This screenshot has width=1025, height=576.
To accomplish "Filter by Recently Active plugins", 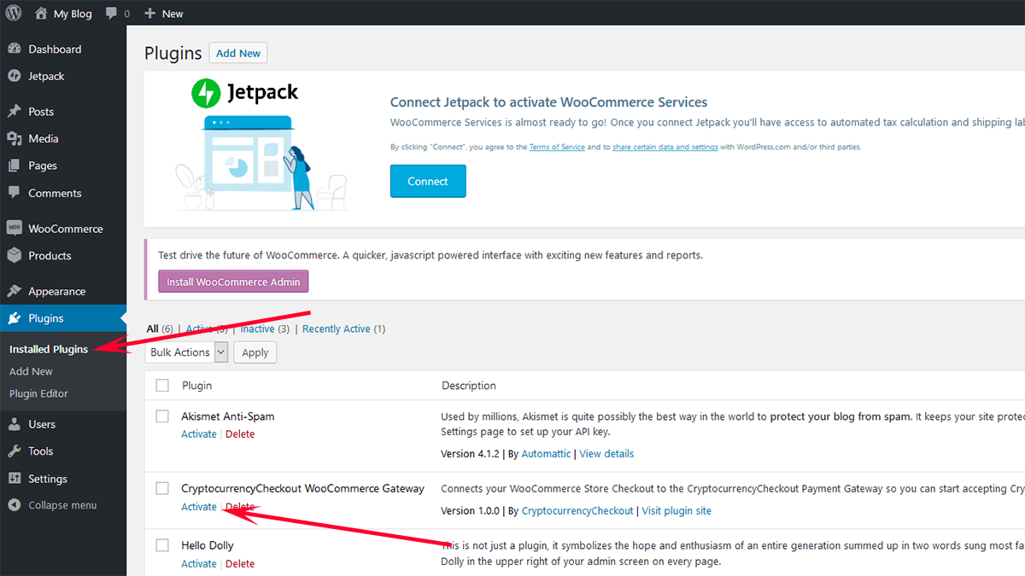I will [x=337, y=329].
